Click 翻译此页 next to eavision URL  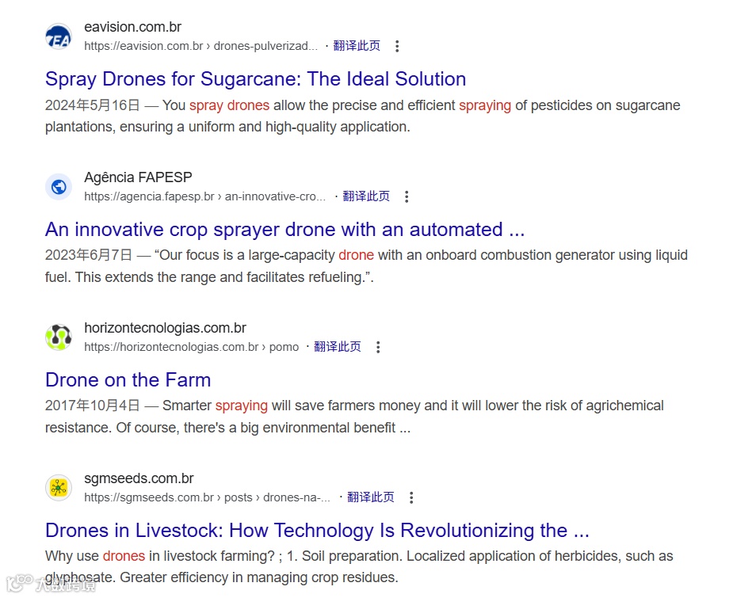pos(357,46)
